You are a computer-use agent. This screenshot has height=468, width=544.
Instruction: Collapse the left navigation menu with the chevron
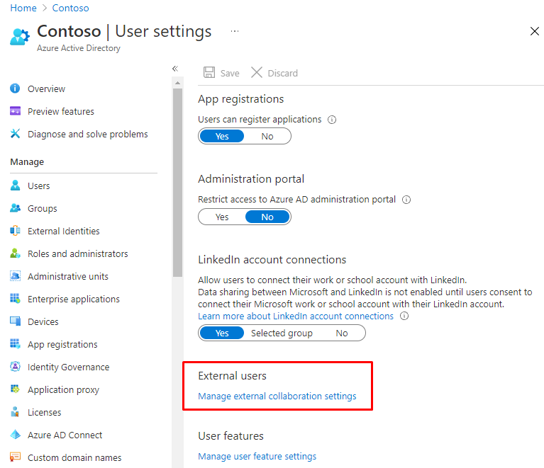[x=174, y=69]
